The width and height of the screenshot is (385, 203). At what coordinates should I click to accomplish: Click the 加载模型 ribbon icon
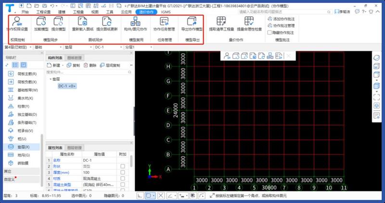tap(41, 24)
